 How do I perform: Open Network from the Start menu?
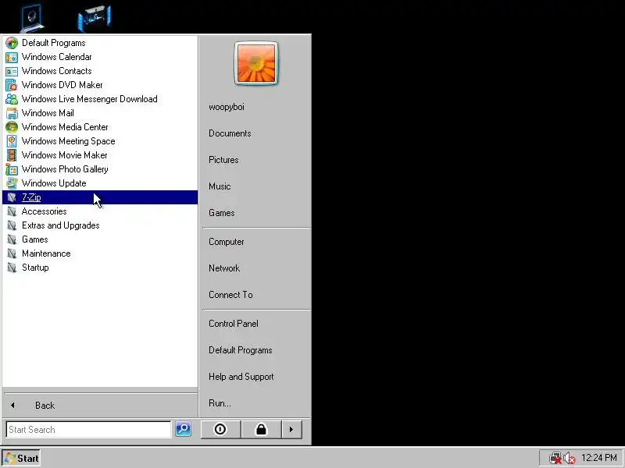pos(224,268)
